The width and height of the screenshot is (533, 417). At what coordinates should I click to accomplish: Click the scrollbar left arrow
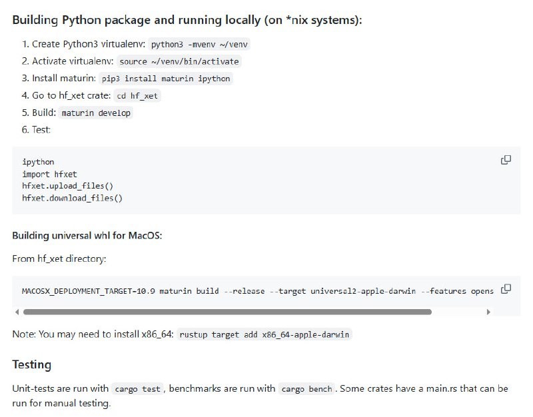(x=17, y=312)
